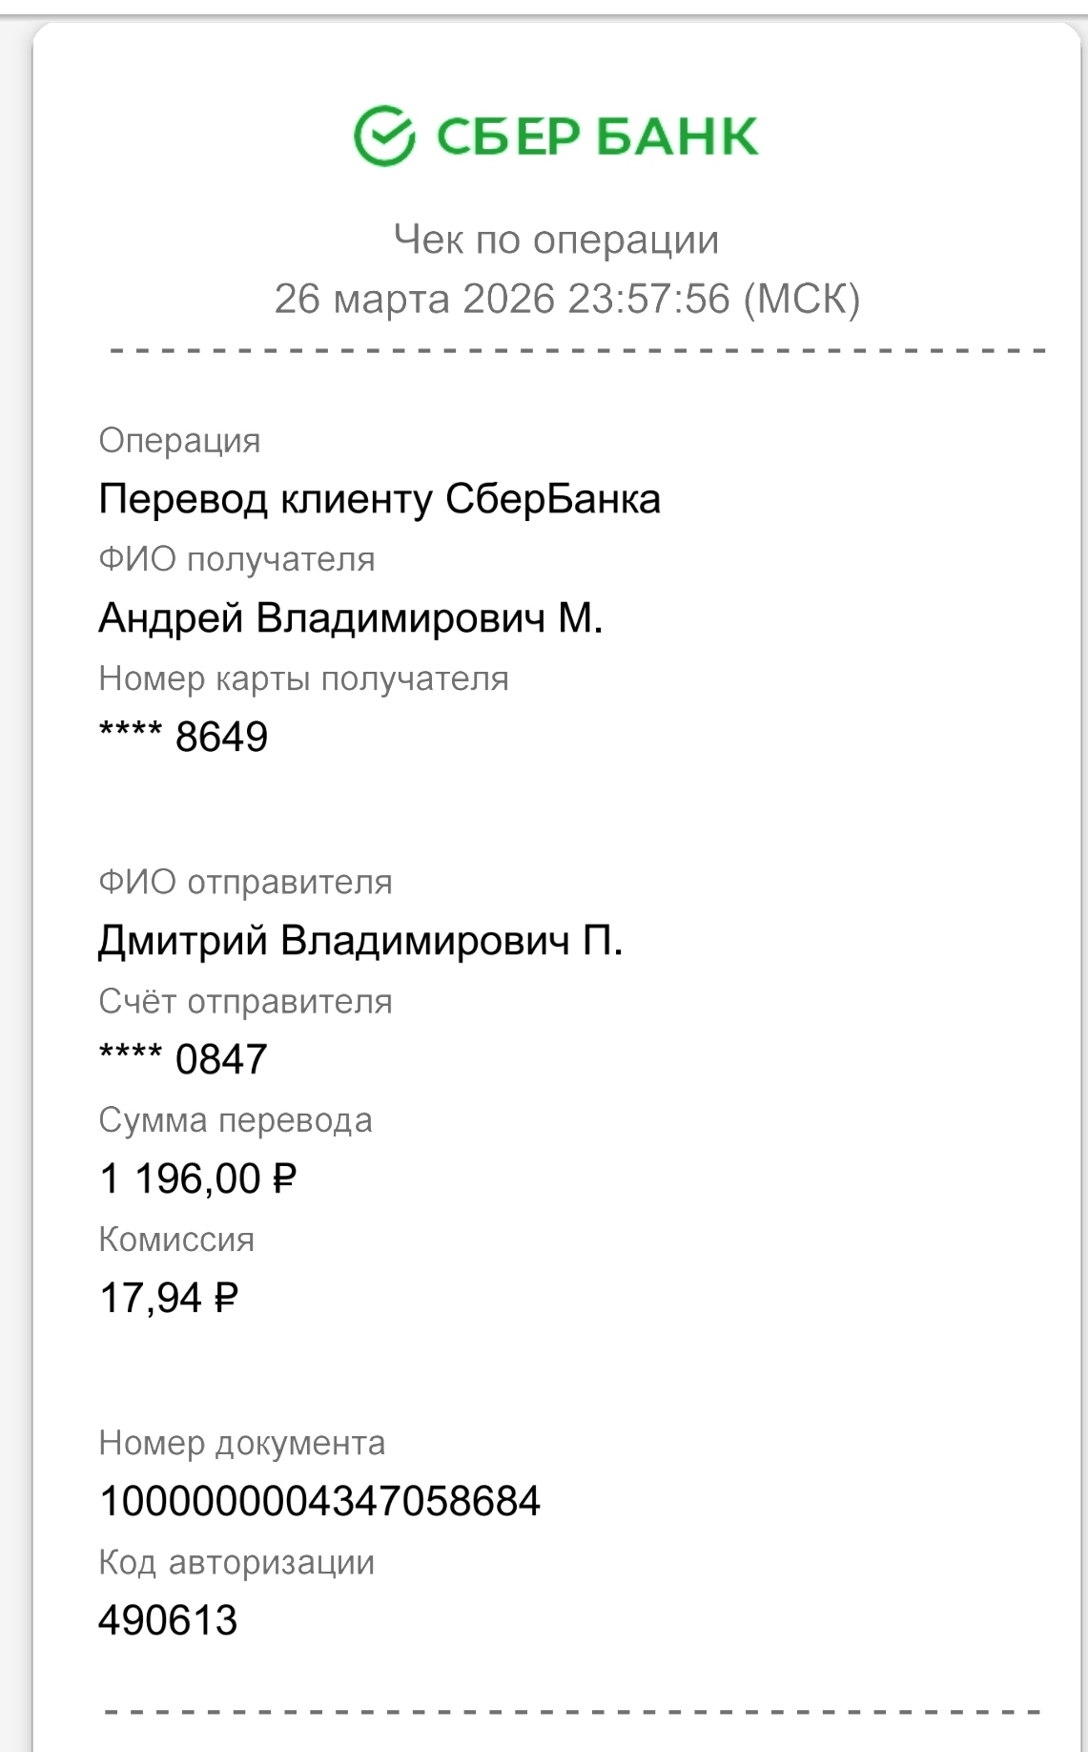Click the 'Операция' field label

coord(179,441)
